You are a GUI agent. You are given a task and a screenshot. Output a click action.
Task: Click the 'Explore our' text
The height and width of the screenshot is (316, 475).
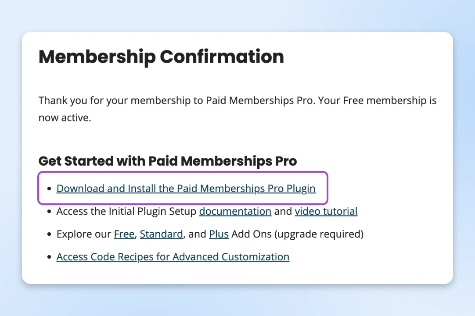coord(83,234)
